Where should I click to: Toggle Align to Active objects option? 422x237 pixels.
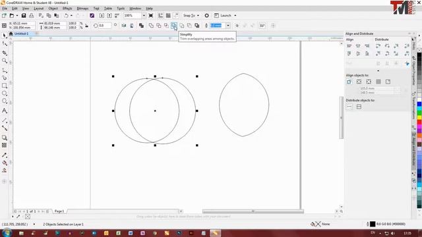tap(349, 82)
